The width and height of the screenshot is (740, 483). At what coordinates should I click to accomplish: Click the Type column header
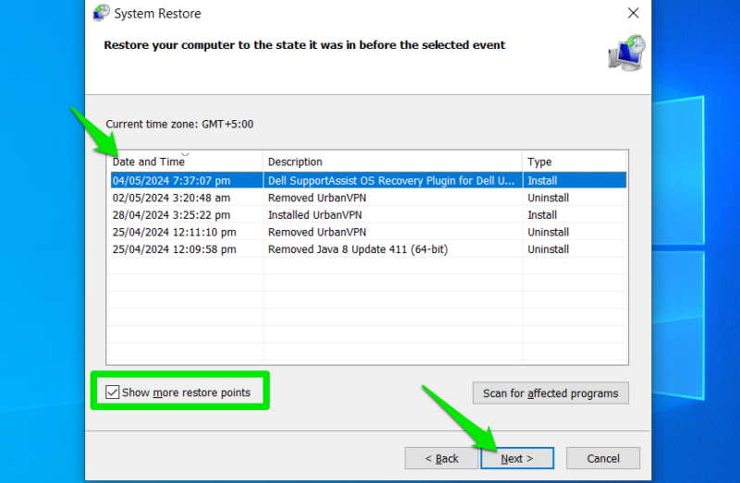tap(574, 162)
